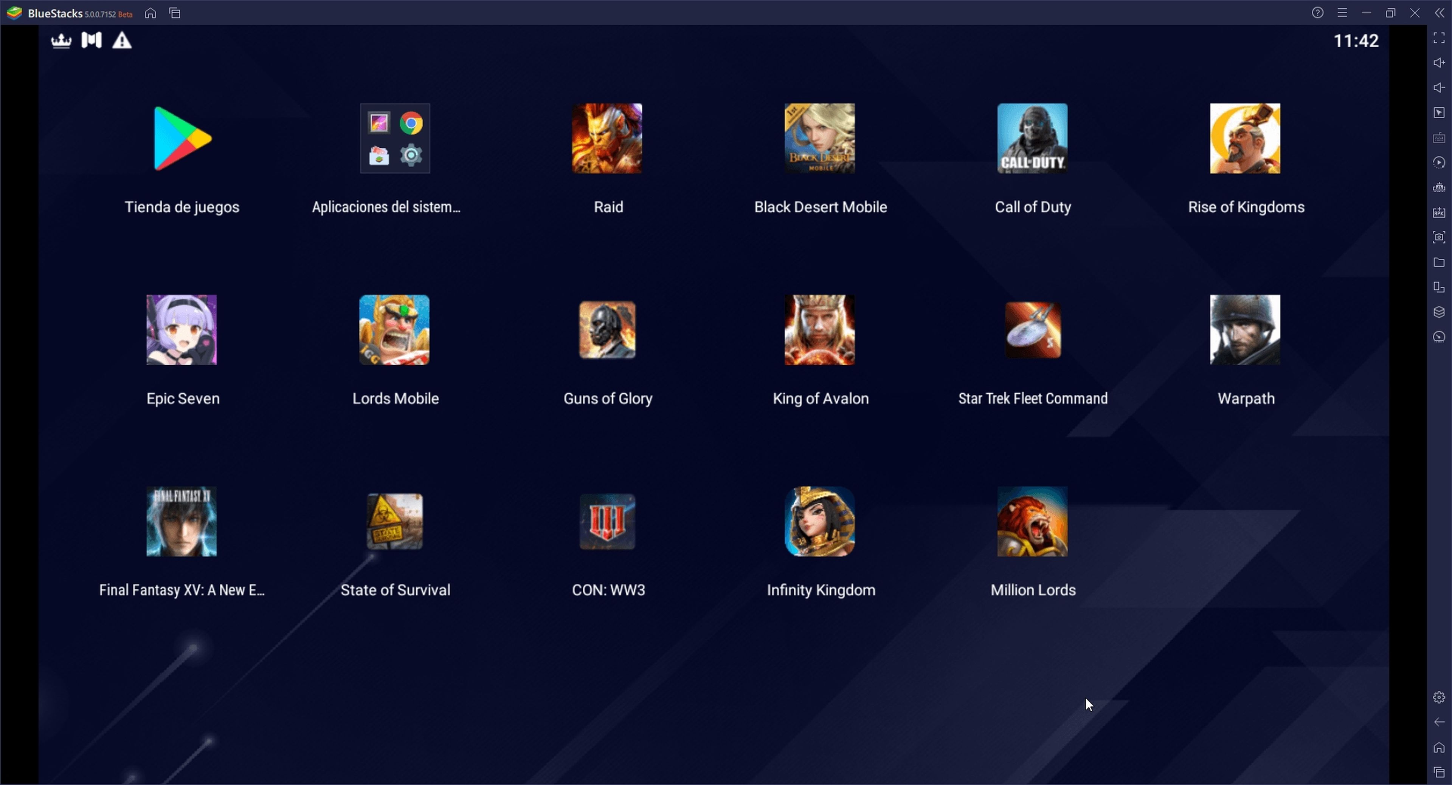Open CON: WW3 app
Screen dimensions: 1452x785
[607, 521]
